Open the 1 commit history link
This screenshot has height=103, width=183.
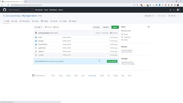114,33
